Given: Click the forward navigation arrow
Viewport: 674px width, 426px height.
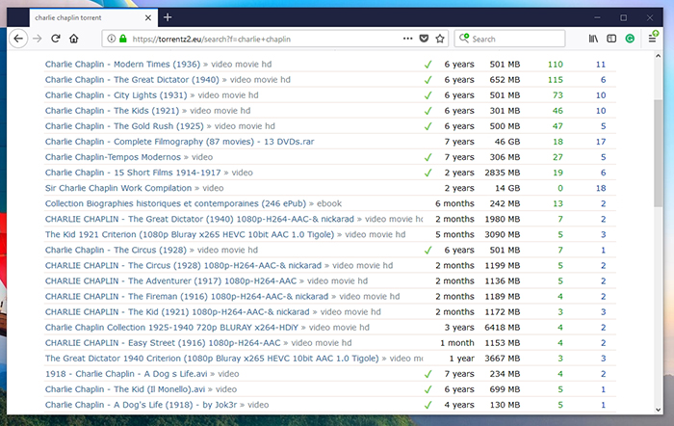Looking at the screenshot, I should click(x=38, y=39).
